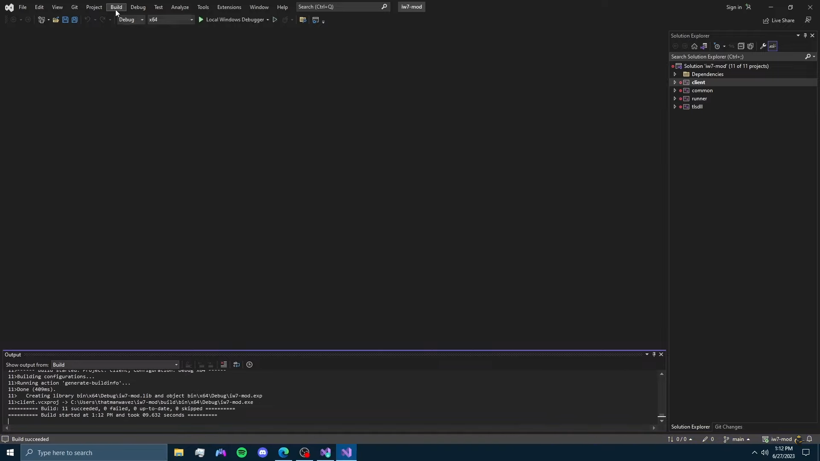
Task: Click the Home icon in Solution Explorer
Action: 694,46
